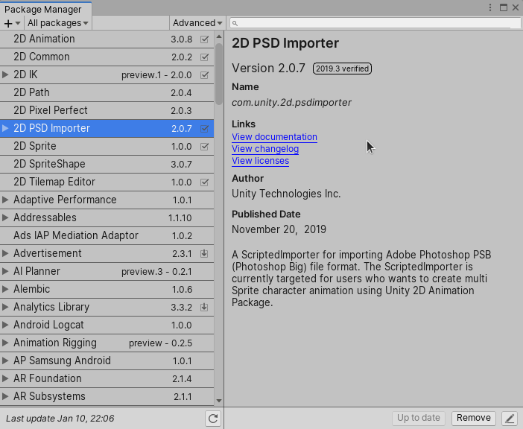Screen dimensions: 523x429
Task: Click the package search field
Action: 375,23
